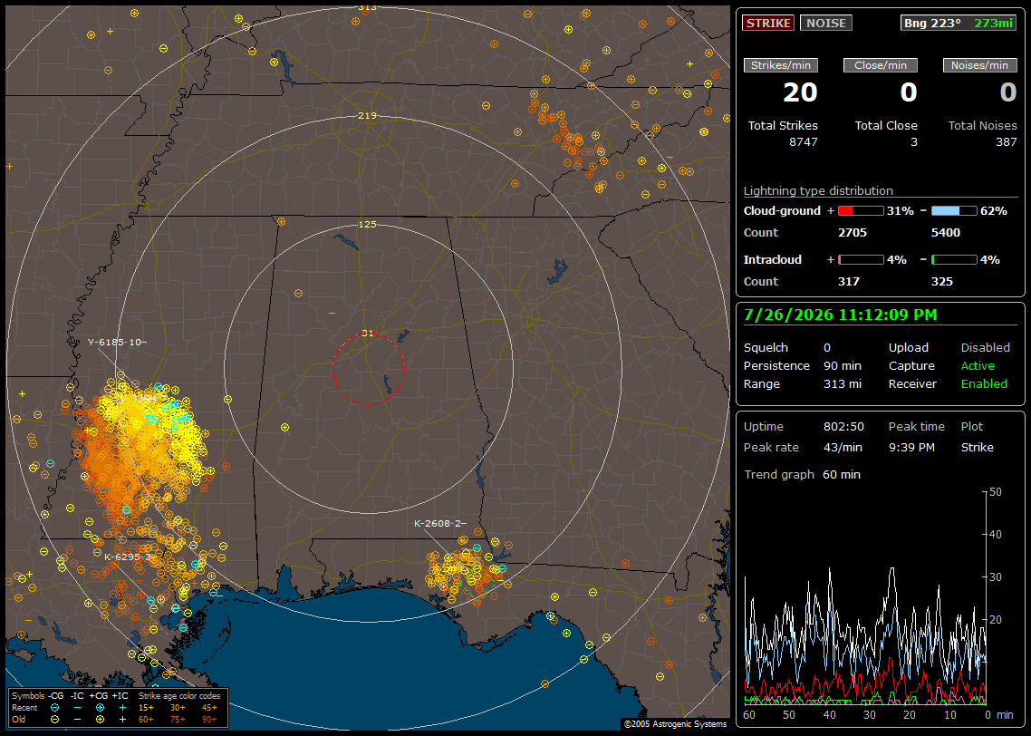Click the positive intracloud count 317
This screenshot has height=736, width=1031.
[x=849, y=282]
